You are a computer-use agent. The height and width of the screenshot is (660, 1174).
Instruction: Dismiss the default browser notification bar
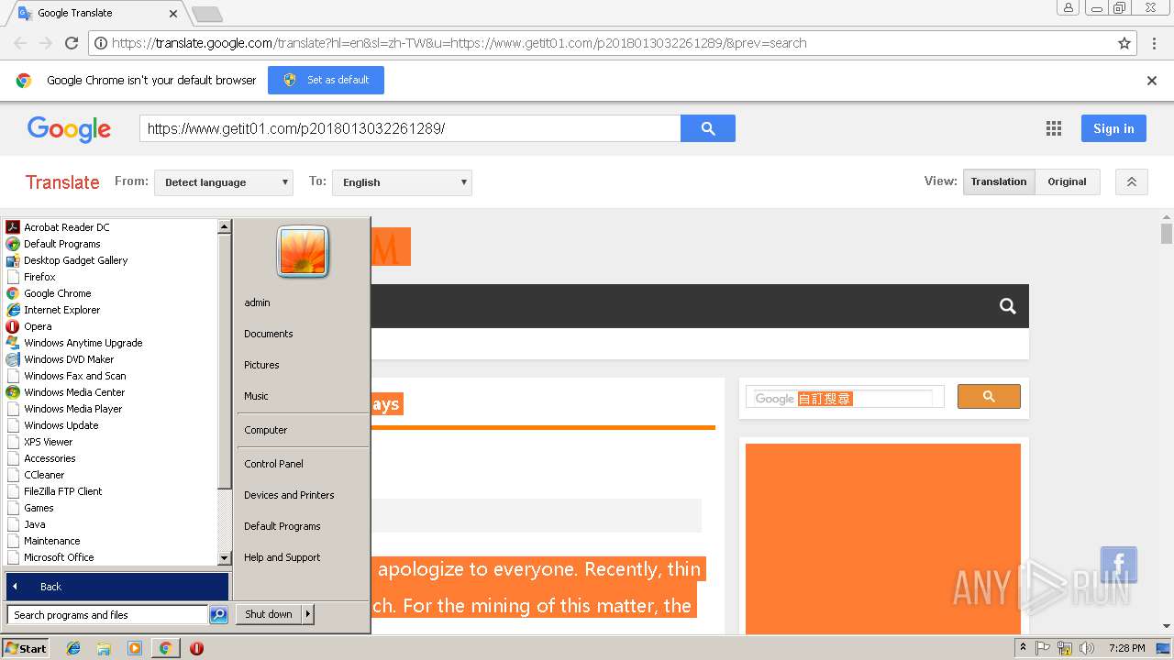(x=1152, y=81)
